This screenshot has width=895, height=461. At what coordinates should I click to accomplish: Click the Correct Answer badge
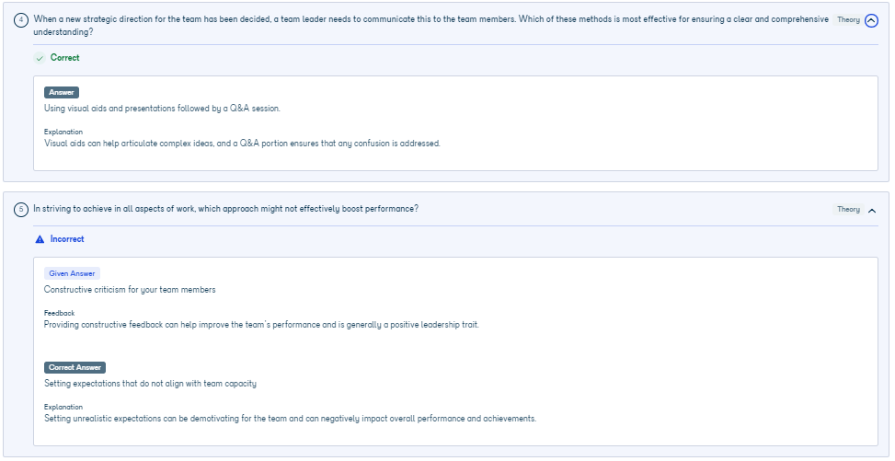click(75, 368)
